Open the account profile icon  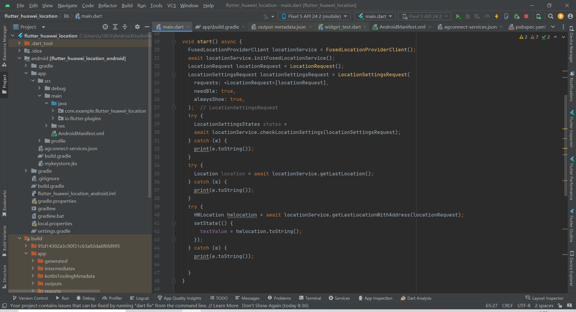[x=570, y=16]
